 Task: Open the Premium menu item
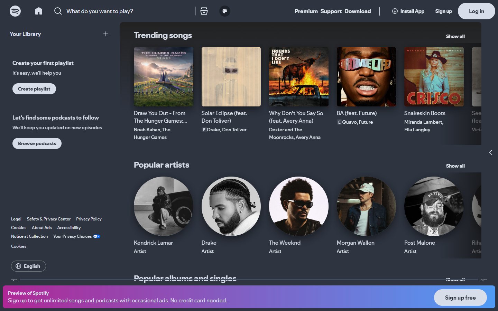(306, 11)
